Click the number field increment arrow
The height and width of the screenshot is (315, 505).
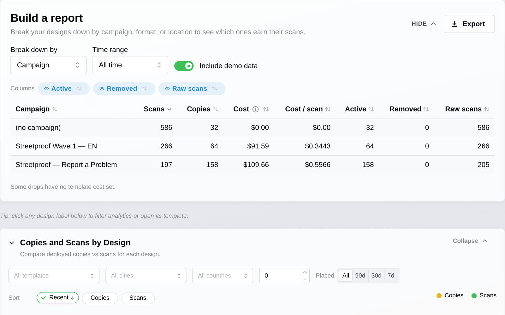[x=305, y=272]
